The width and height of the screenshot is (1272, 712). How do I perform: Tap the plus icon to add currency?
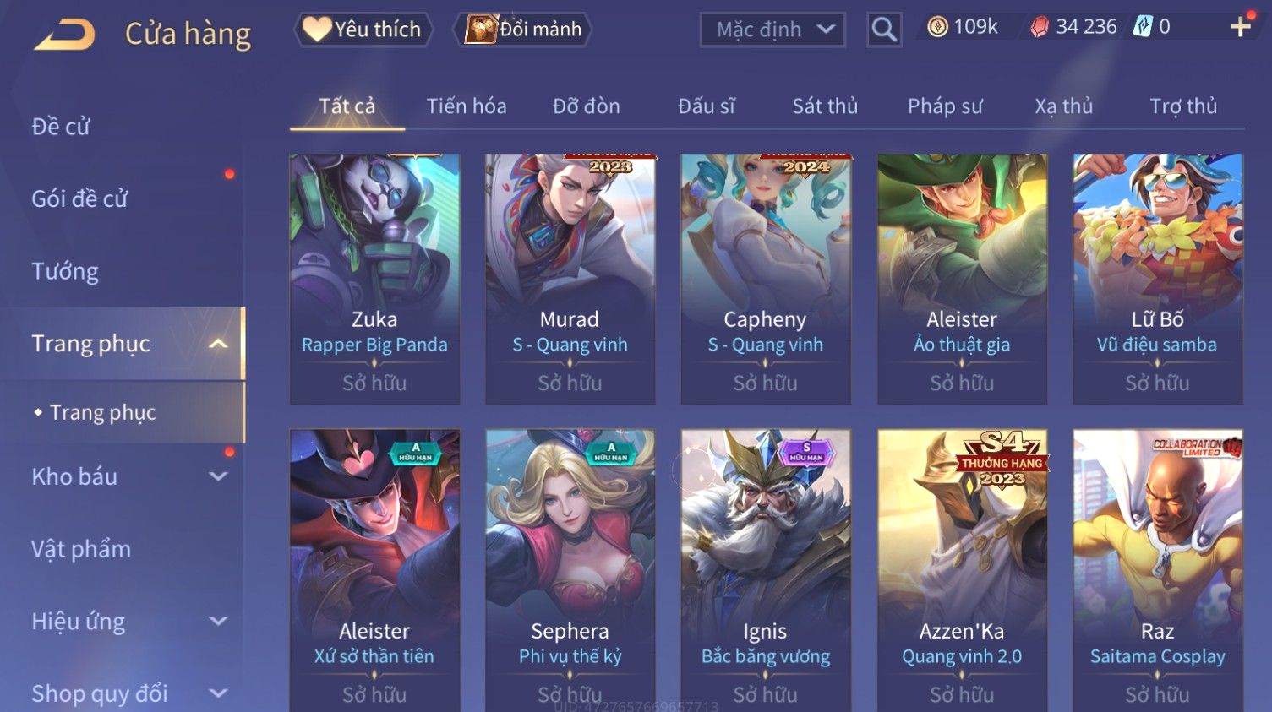(1241, 27)
